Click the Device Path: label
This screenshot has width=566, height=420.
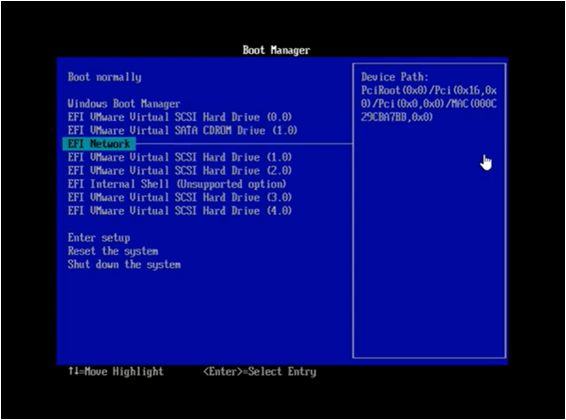395,77
